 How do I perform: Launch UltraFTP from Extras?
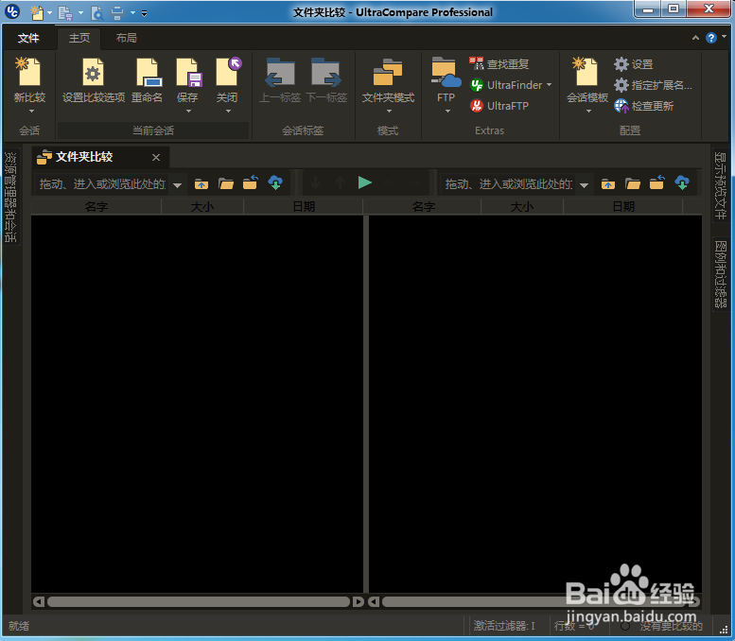(499, 106)
